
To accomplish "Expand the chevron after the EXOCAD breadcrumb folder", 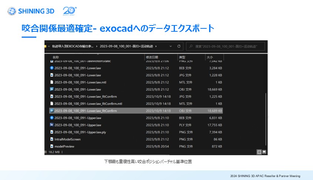I will tap(97, 46).
